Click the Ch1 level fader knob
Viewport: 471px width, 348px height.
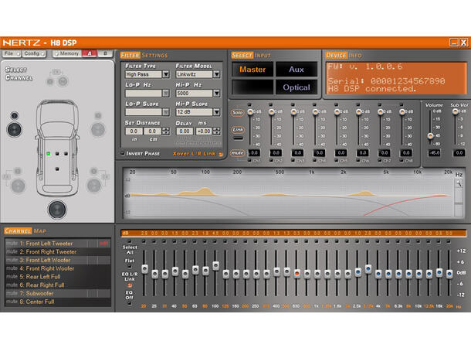pyautogui.click(x=250, y=112)
